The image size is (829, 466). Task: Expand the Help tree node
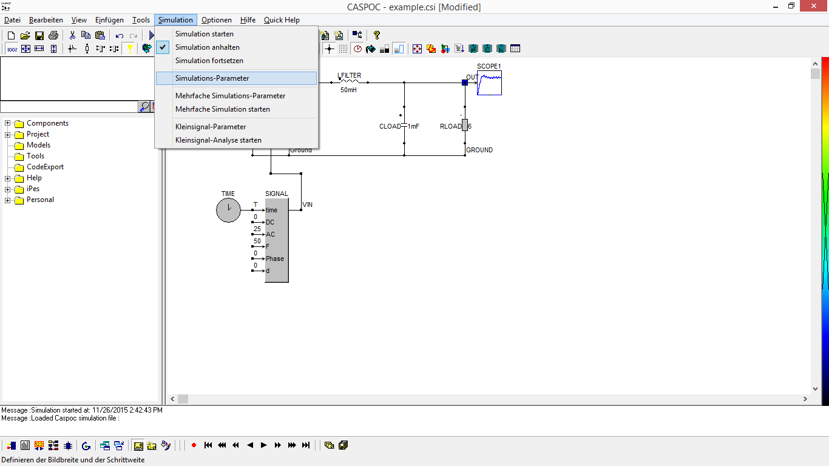[8, 178]
